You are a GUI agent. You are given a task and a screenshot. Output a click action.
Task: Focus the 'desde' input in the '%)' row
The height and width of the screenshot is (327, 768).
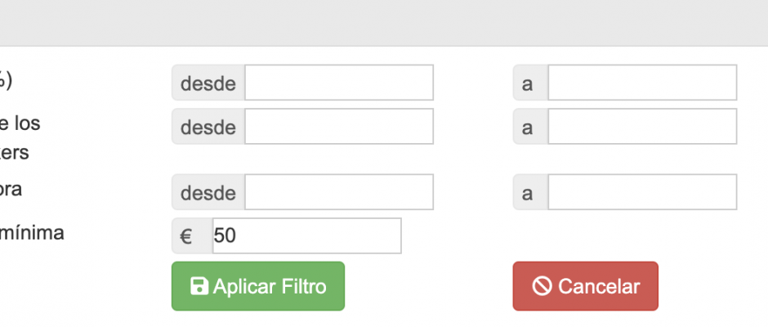click(x=339, y=83)
